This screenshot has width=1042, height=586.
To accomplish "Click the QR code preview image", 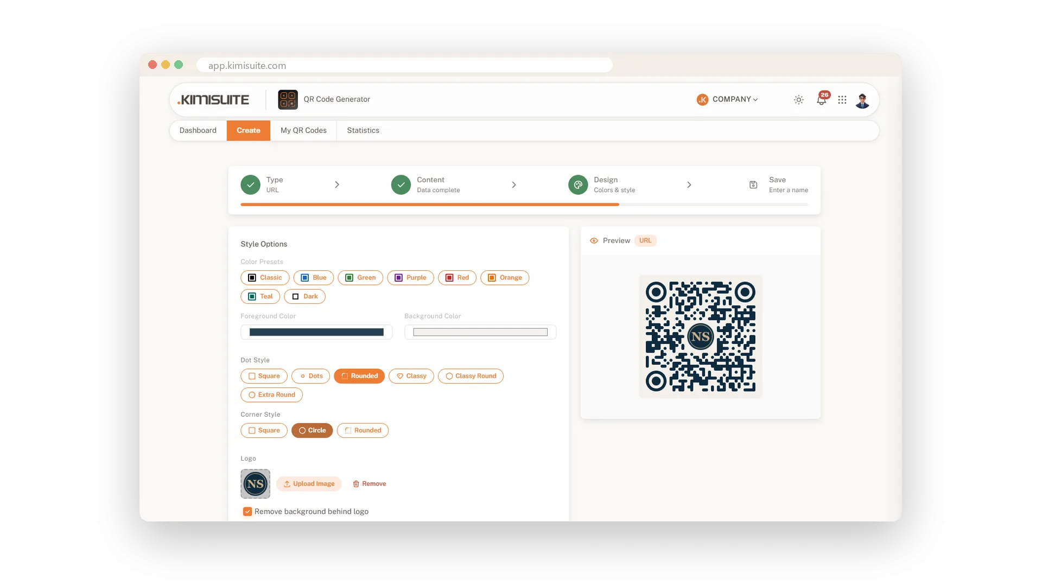I will 700,336.
